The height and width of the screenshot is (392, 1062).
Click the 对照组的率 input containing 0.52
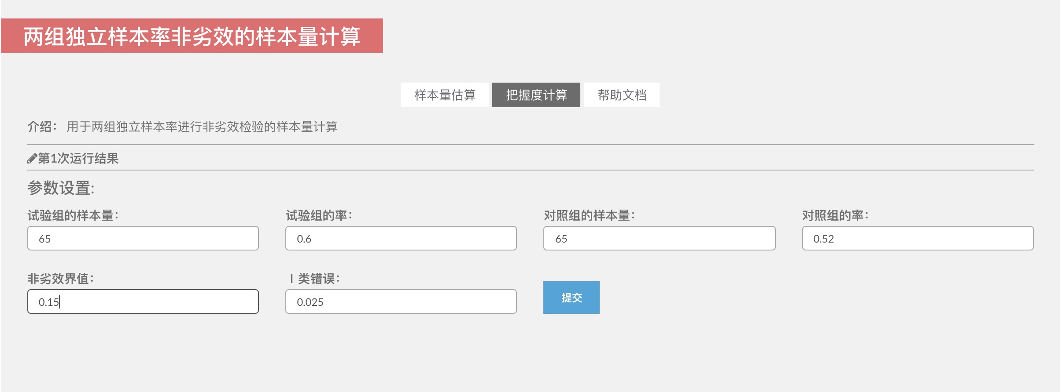[x=918, y=238]
